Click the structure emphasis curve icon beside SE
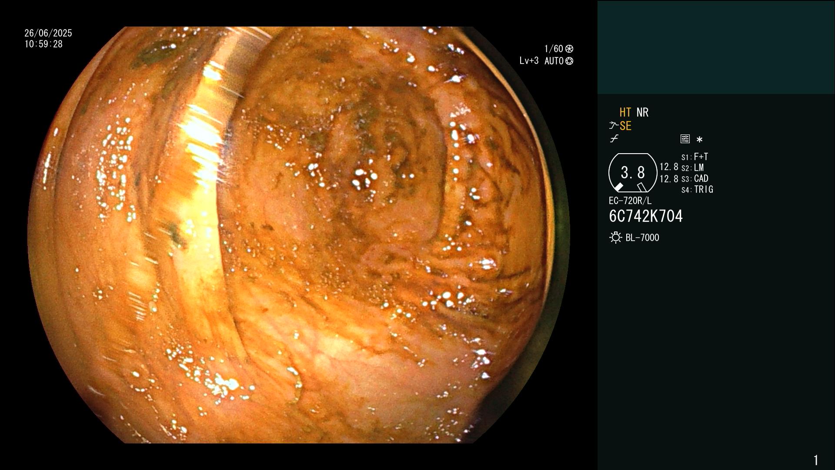This screenshot has height=470, width=835. (614, 126)
